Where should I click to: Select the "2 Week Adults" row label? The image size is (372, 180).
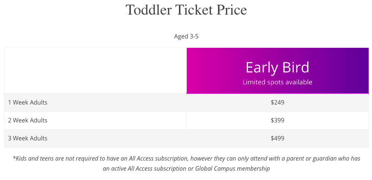pos(28,120)
